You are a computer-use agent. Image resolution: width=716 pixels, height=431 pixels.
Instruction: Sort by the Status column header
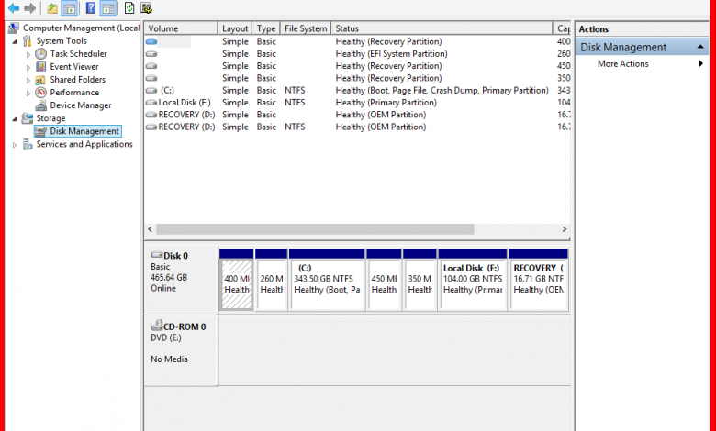(x=442, y=28)
